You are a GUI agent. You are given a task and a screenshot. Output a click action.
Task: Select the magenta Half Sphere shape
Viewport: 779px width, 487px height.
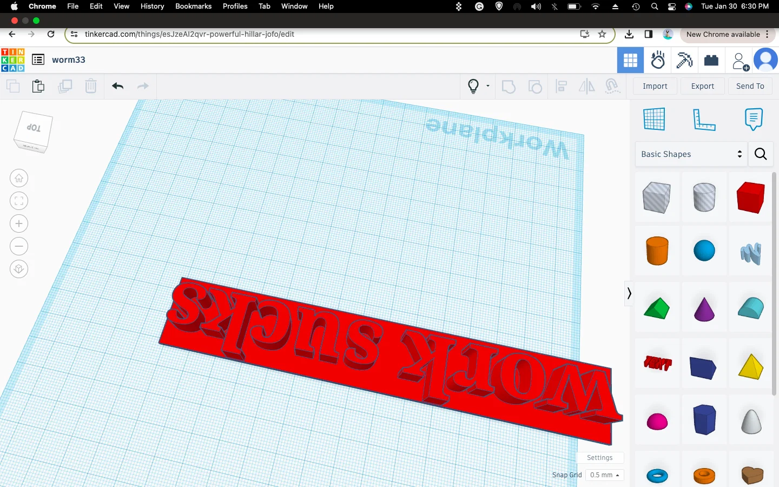click(657, 422)
